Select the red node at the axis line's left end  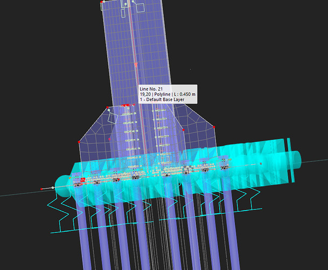pyautogui.click(x=42, y=189)
